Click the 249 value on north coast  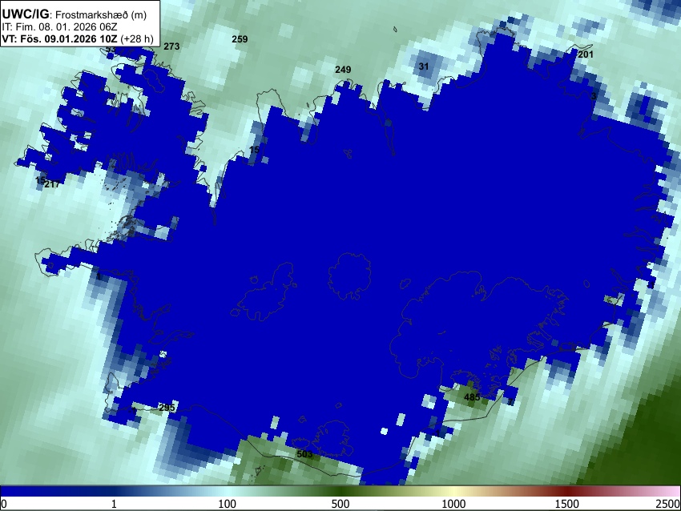pyautogui.click(x=343, y=70)
